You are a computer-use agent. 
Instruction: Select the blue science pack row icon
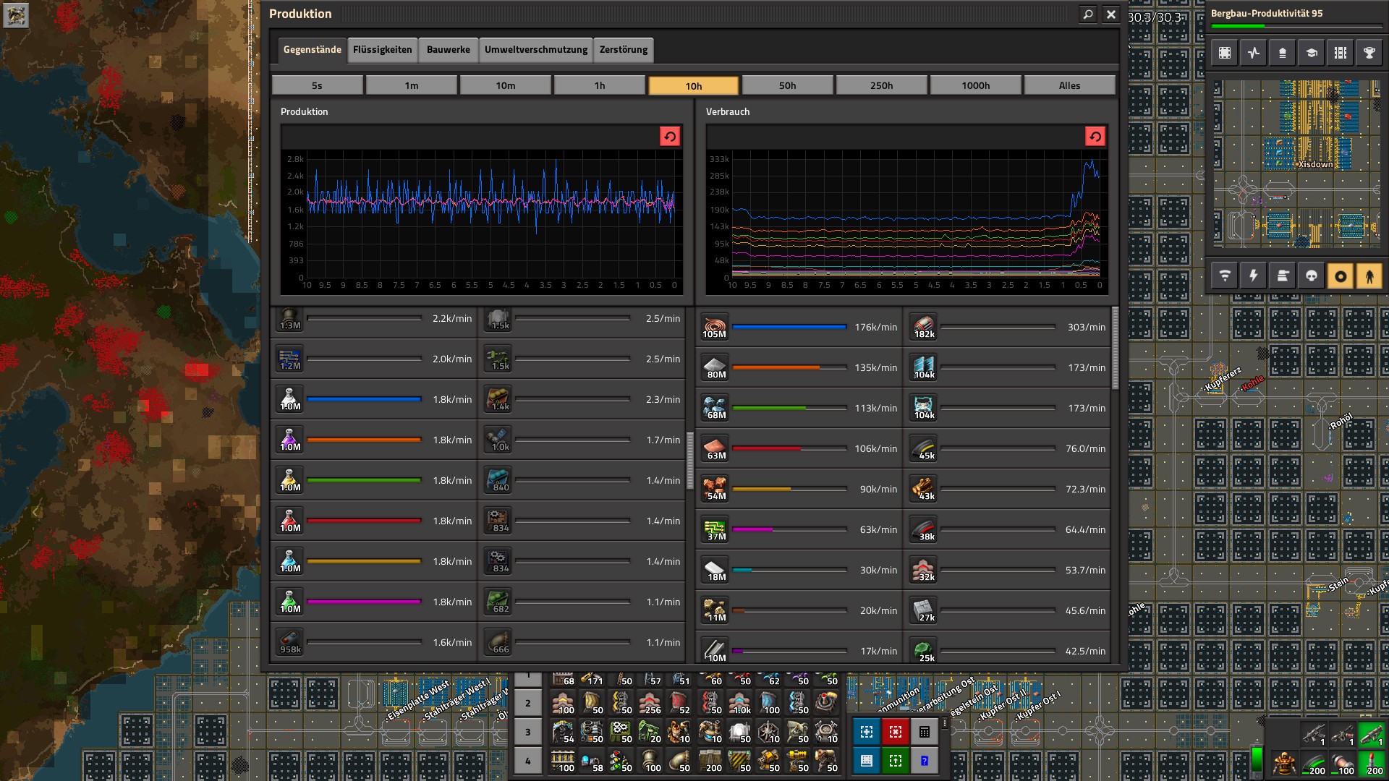pyautogui.click(x=289, y=561)
